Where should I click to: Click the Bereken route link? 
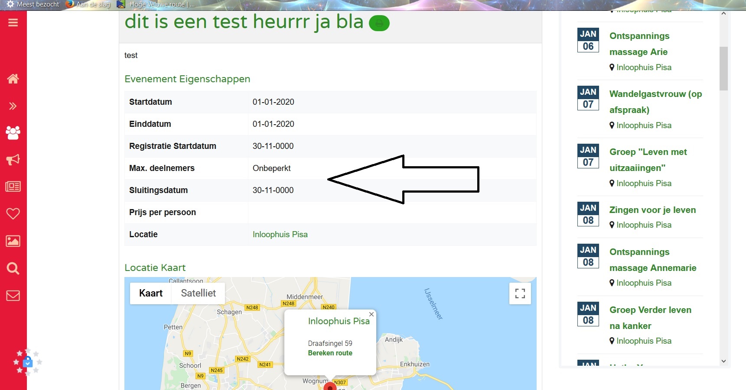[x=330, y=353]
